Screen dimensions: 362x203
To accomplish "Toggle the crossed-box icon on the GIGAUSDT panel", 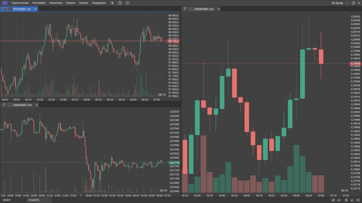I will [10, 105].
